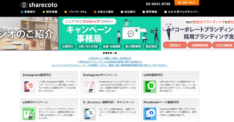Go to 会社案内 page
Image resolution: width=234 pixels, height=122 pixels.
(128, 12)
